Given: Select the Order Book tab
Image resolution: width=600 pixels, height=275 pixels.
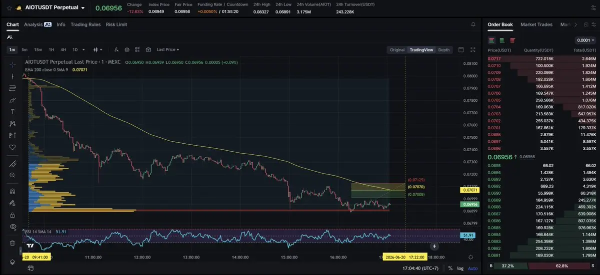Looking at the screenshot, I should click(x=500, y=24).
